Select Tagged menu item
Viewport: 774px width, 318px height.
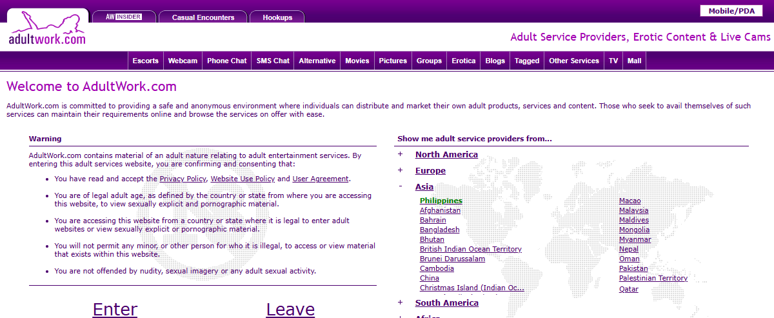pyautogui.click(x=527, y=61)
